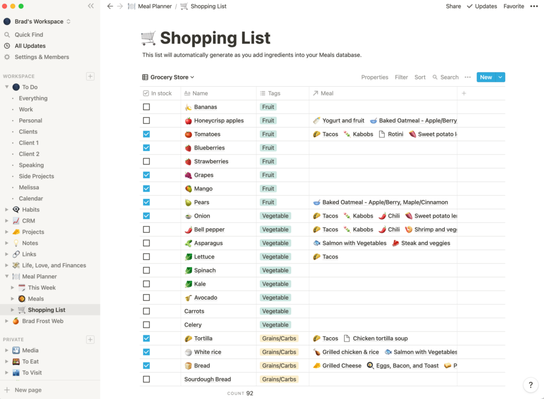Click the Quick Find magnifier icon

pos(7,35)
